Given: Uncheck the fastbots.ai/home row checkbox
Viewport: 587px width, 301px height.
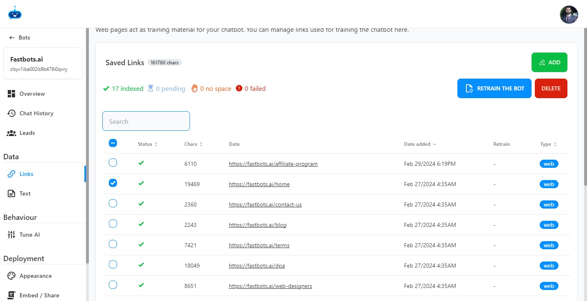Looking at the screenshot, I should (x=113, y=183).
